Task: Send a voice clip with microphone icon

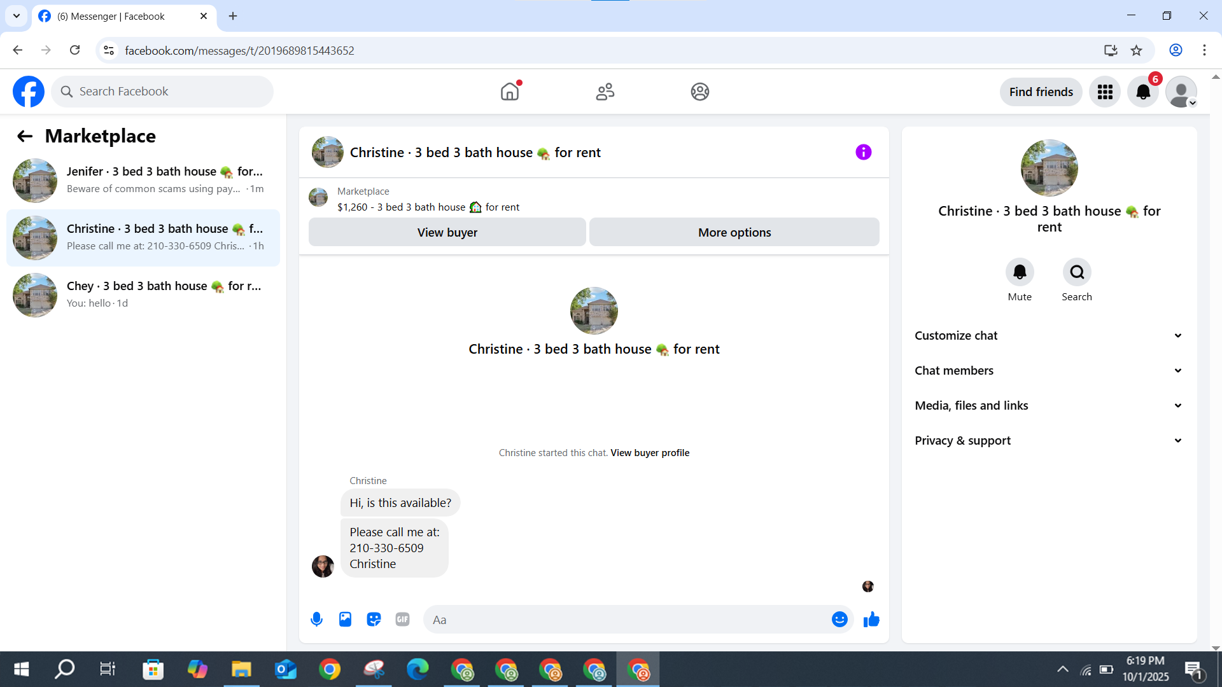Action: pos(316,620)
